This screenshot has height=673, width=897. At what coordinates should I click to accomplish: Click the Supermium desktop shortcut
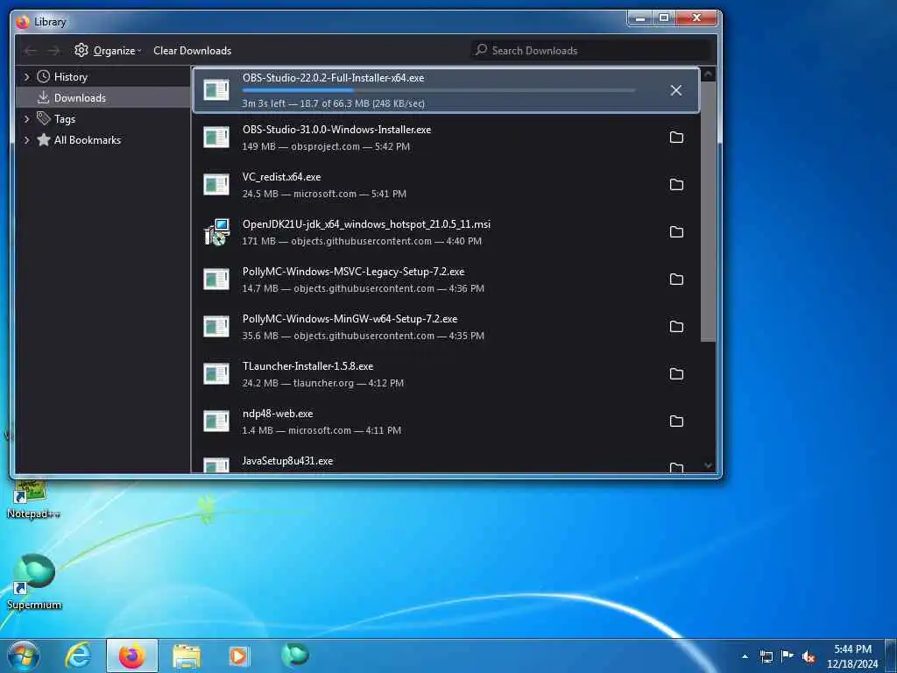tap(34, 581)
